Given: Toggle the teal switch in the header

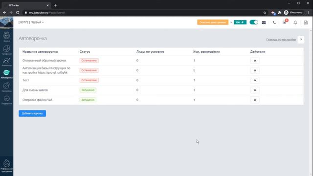Looking at the screenshot, I should click(254, 22).
